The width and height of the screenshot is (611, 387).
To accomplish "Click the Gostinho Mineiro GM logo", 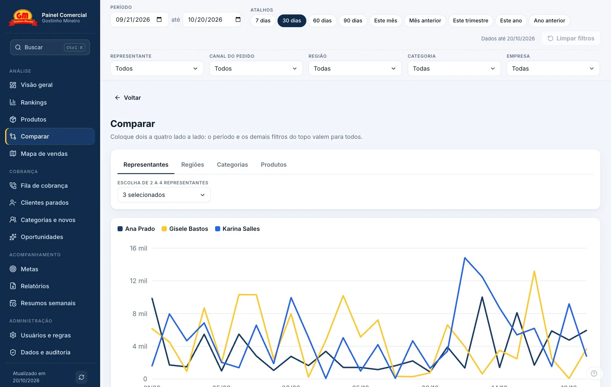I will [x=23, y=18].
